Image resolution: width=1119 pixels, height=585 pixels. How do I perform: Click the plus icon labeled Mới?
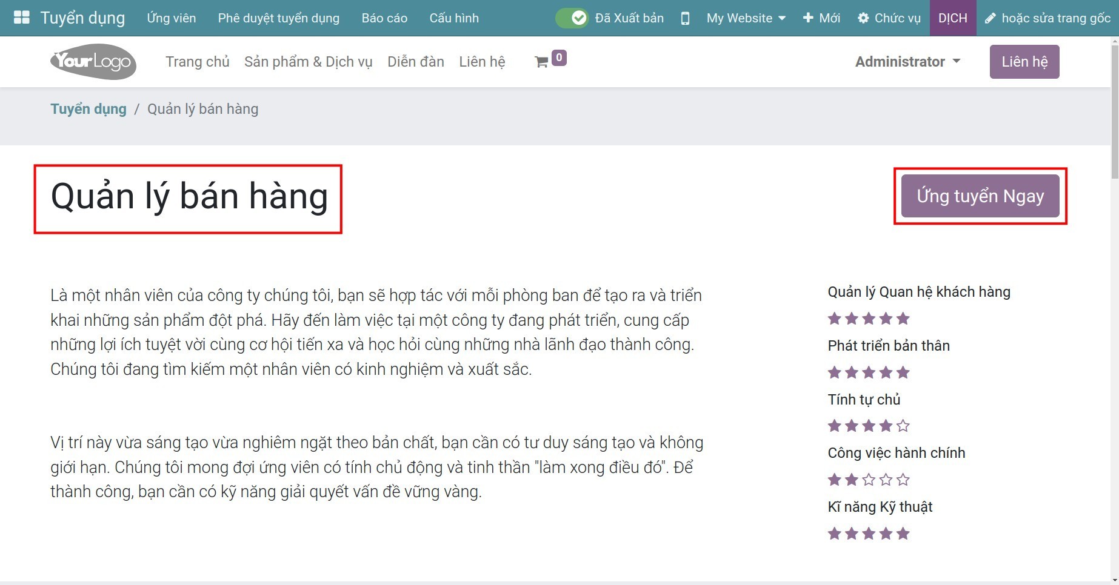pos(808,18)
